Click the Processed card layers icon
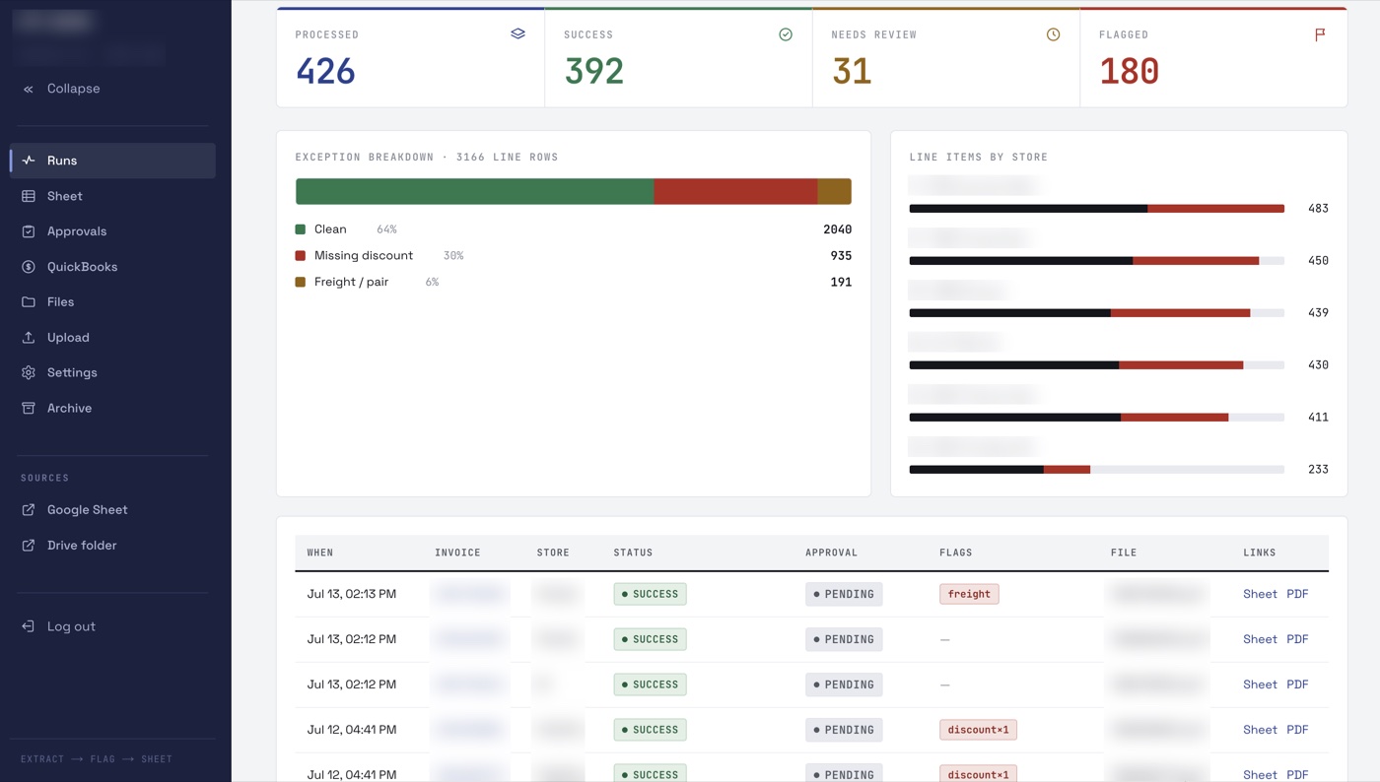 click(x=517, y=34)
